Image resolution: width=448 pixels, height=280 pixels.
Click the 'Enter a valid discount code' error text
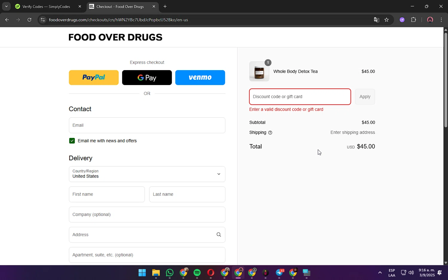pos(286,110)
